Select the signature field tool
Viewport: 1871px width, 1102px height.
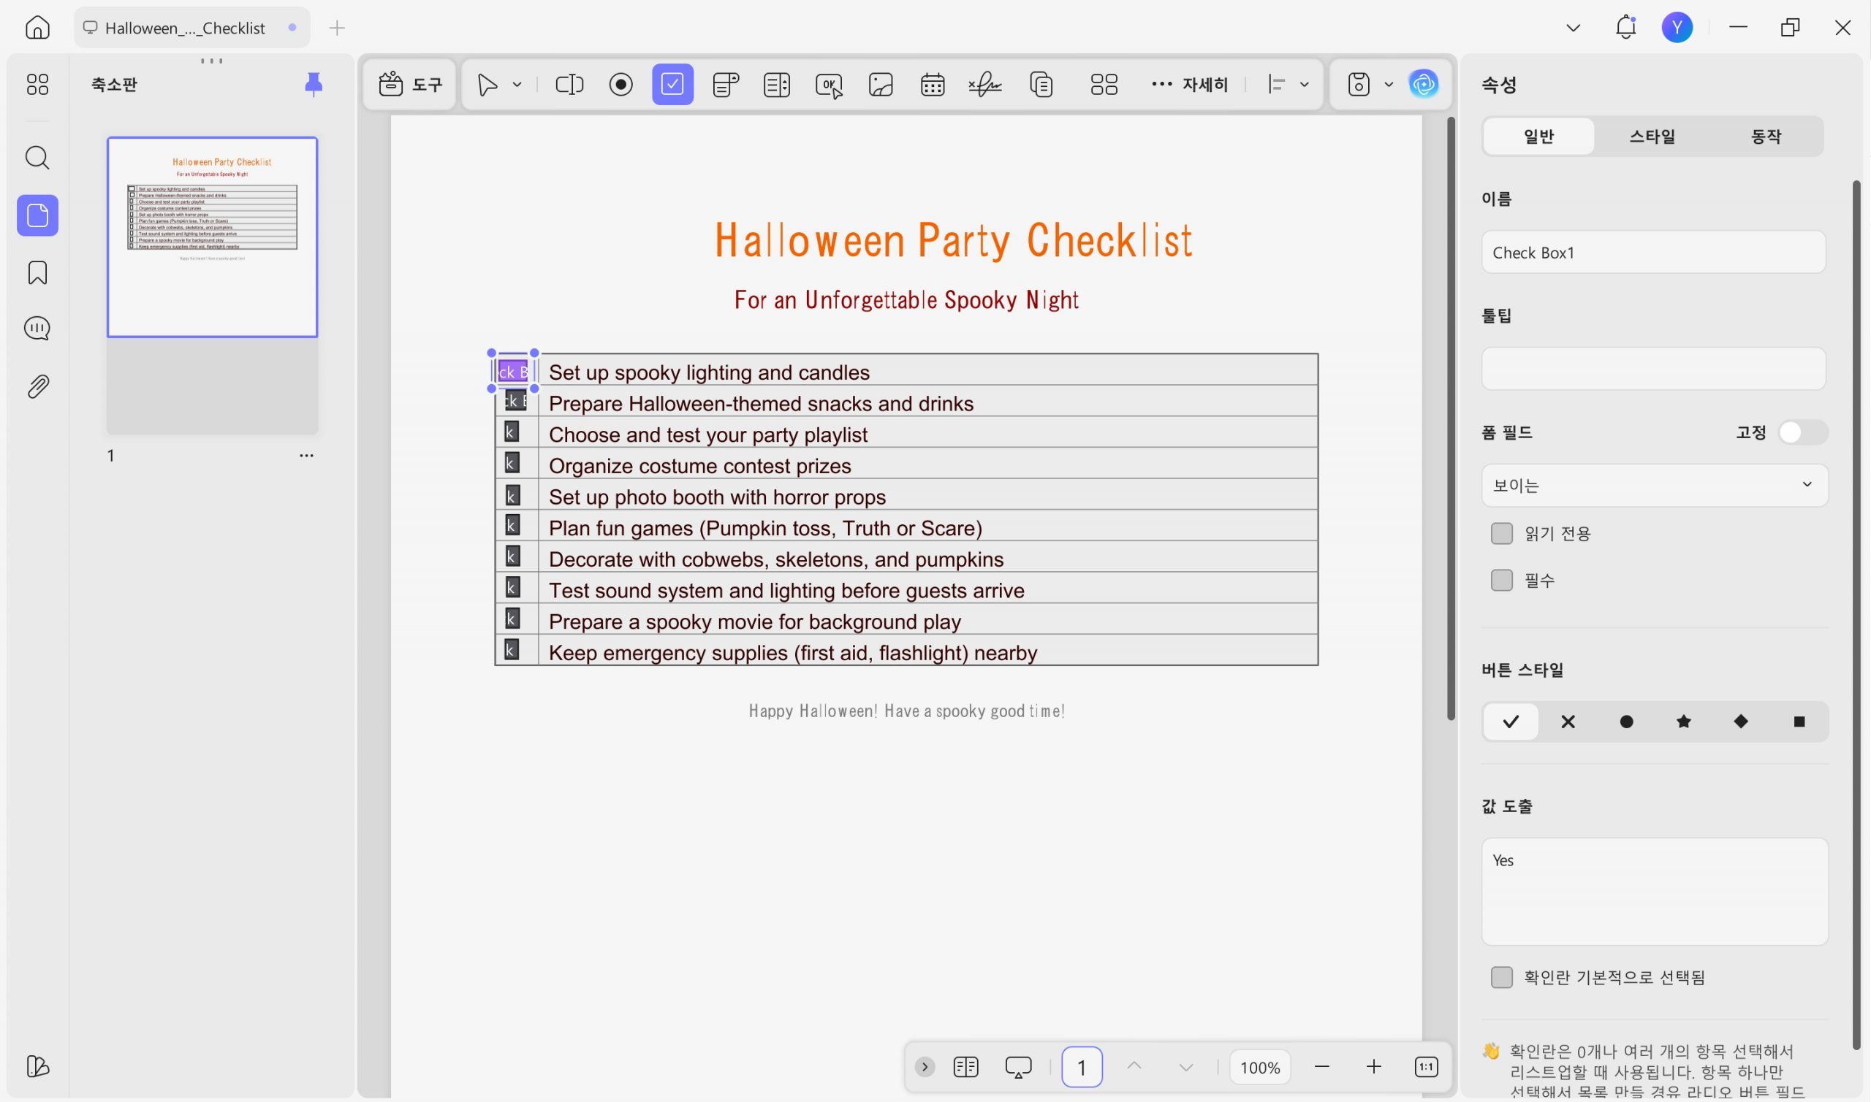tap(984, 85)
